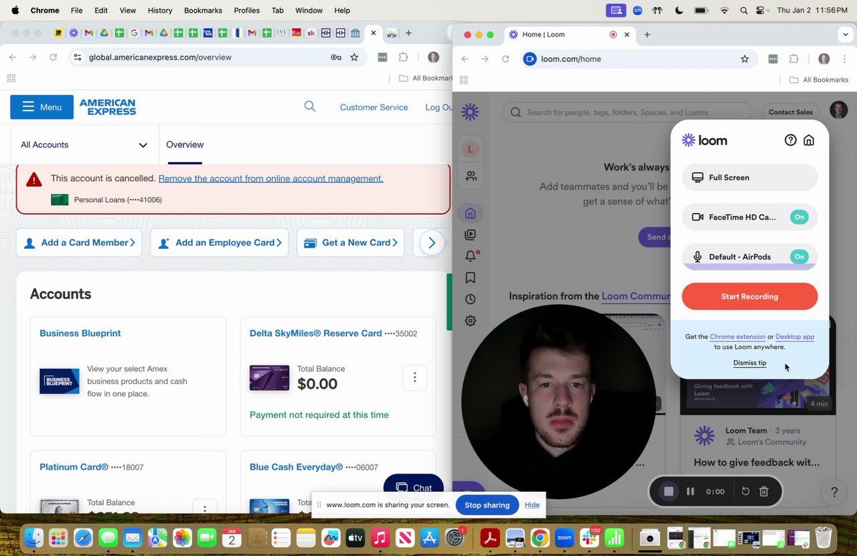The height and width of the screenshot is (556, 857).
Task: Open the help icon in Loom recorder popup
Action: click(x=790, y=140)
